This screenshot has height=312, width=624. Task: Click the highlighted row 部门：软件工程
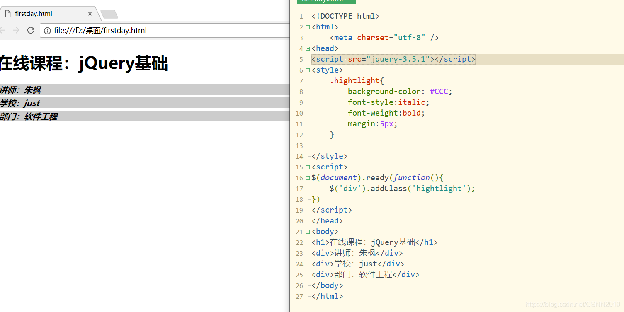click(145, 116)
